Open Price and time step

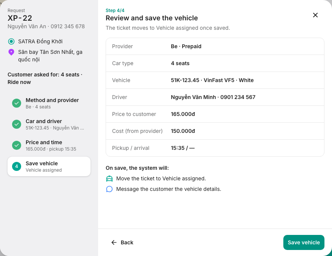point(49,145)
